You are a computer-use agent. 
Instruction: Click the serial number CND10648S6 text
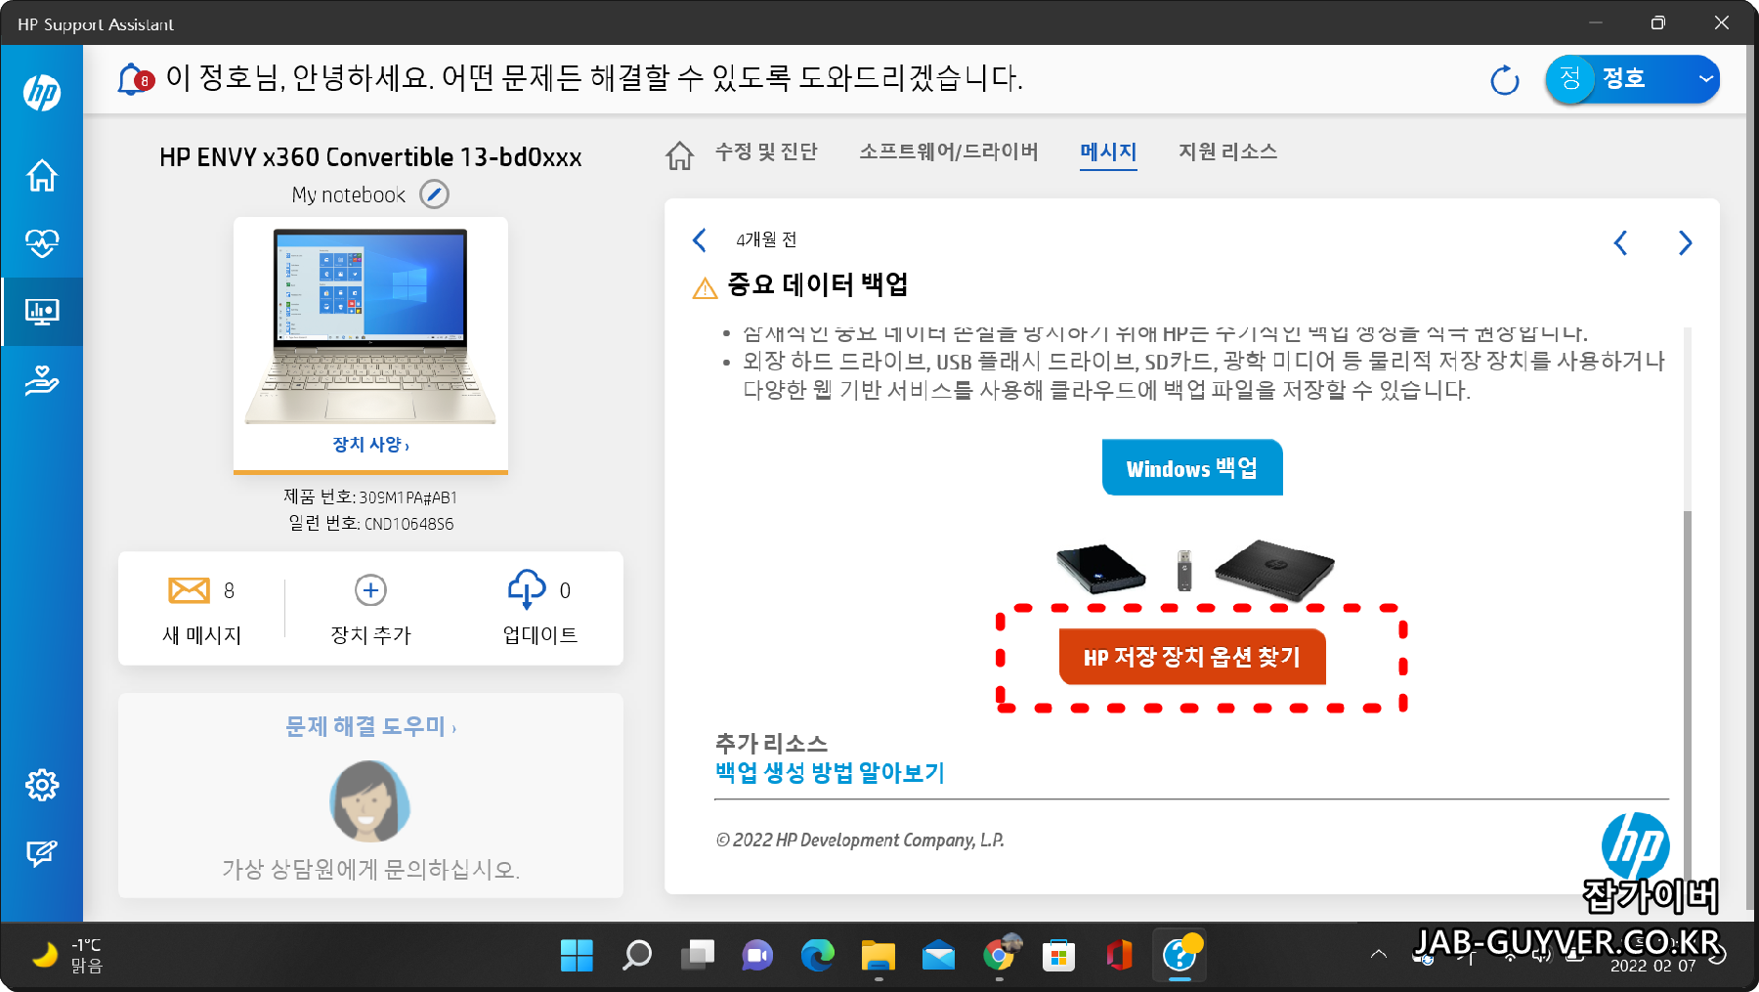(408, 524)
